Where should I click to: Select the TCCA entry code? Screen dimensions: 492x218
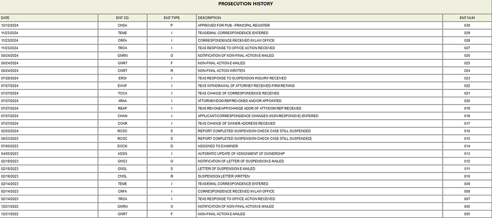(122, 93)
